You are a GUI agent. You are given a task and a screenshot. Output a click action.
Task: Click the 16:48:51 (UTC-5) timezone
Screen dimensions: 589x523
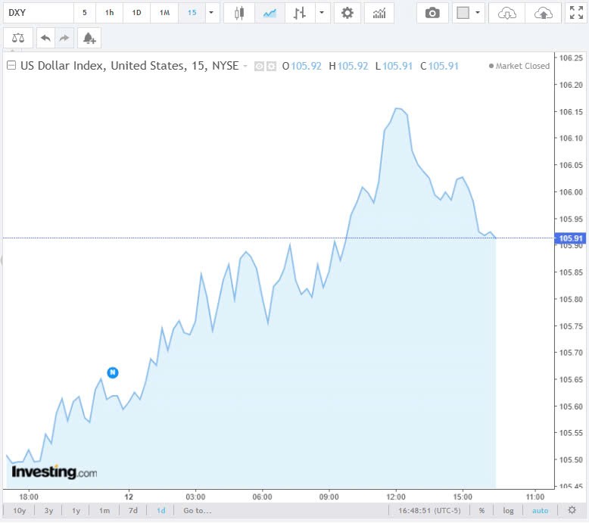point(429,511)
